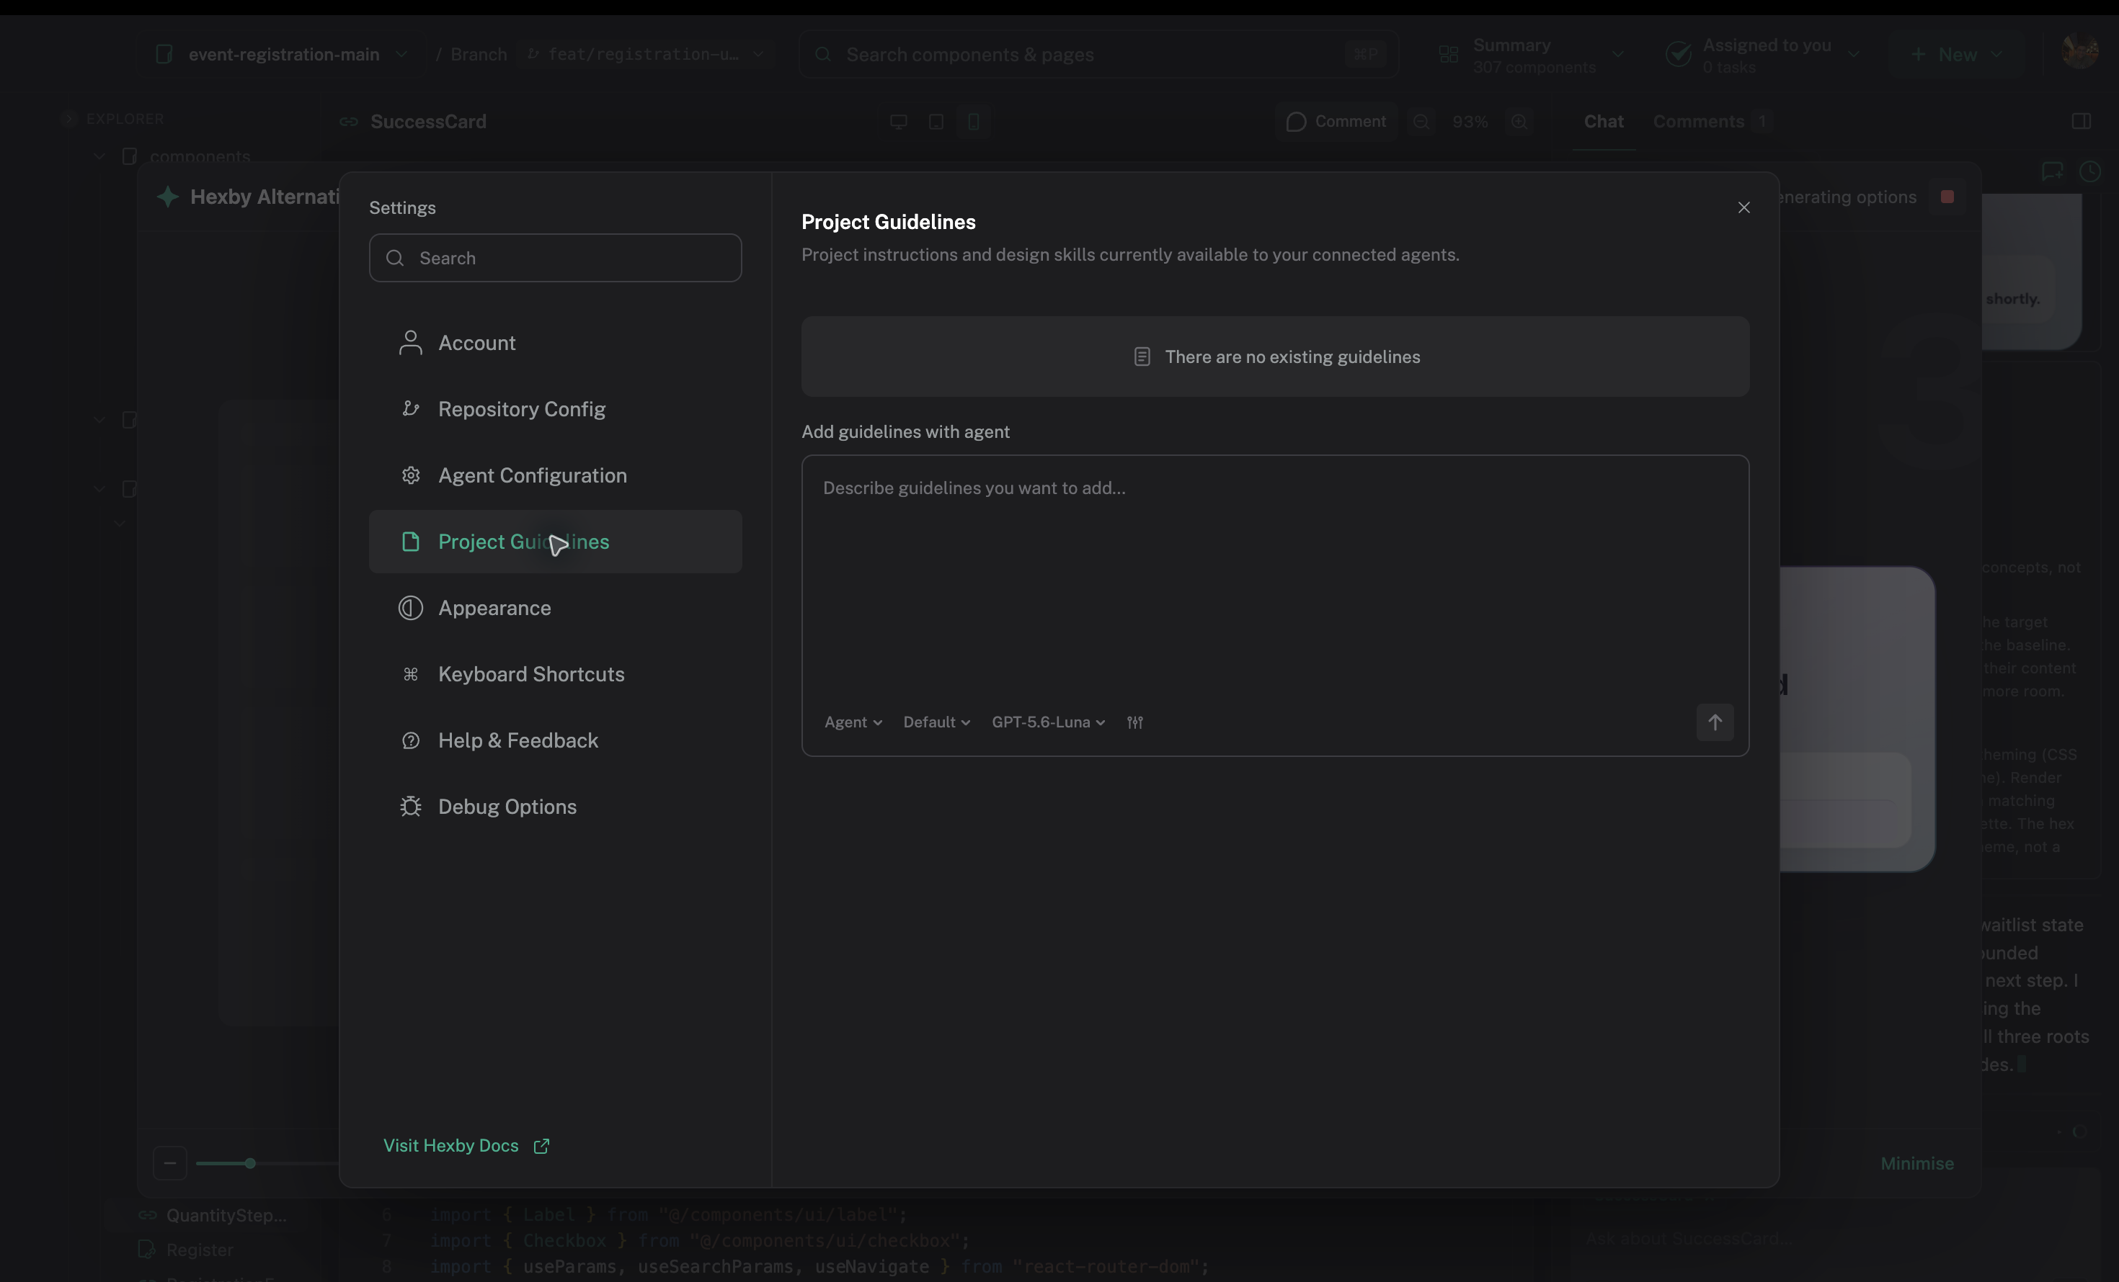Close the Settings dialog

1743,207
